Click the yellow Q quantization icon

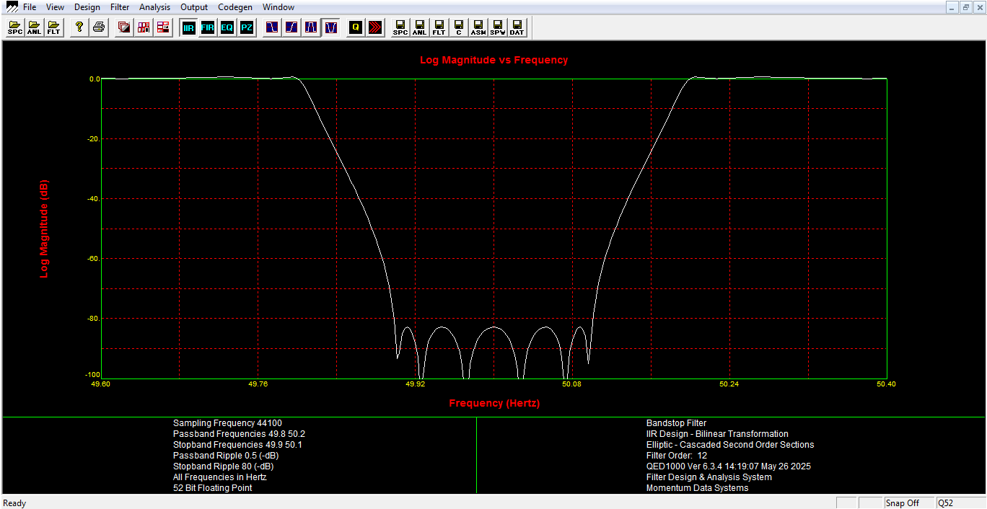pyautogui.click(x=356, y=28)
